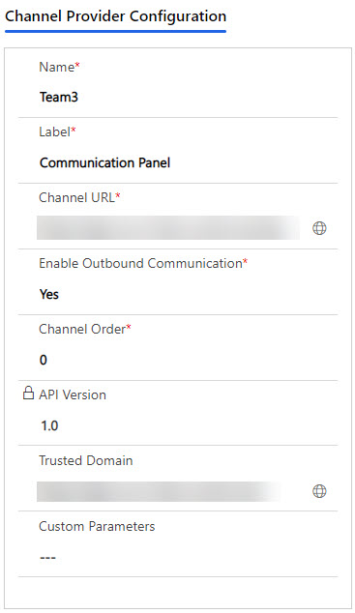The height and width of the screenshot is (613, 355).
Task: Select the Channel Provider Configuration tab
Action: tap(115, 16)
